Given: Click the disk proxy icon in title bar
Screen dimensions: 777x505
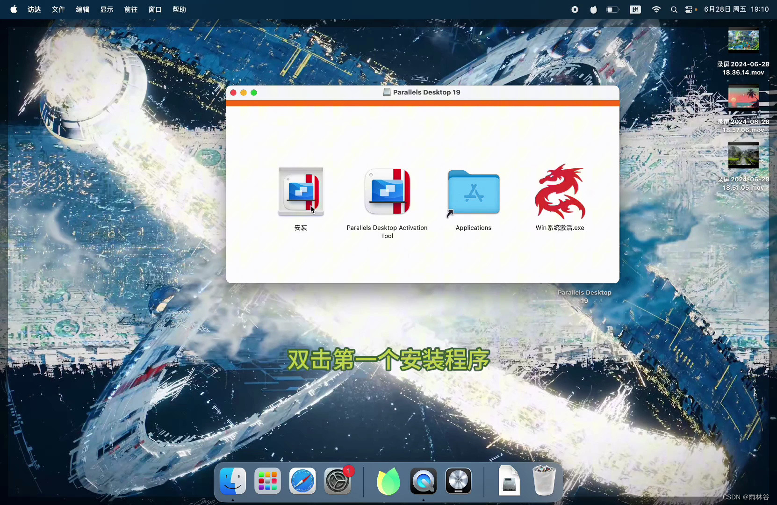Looking at the screenshot, I should (x=387, y=92).
